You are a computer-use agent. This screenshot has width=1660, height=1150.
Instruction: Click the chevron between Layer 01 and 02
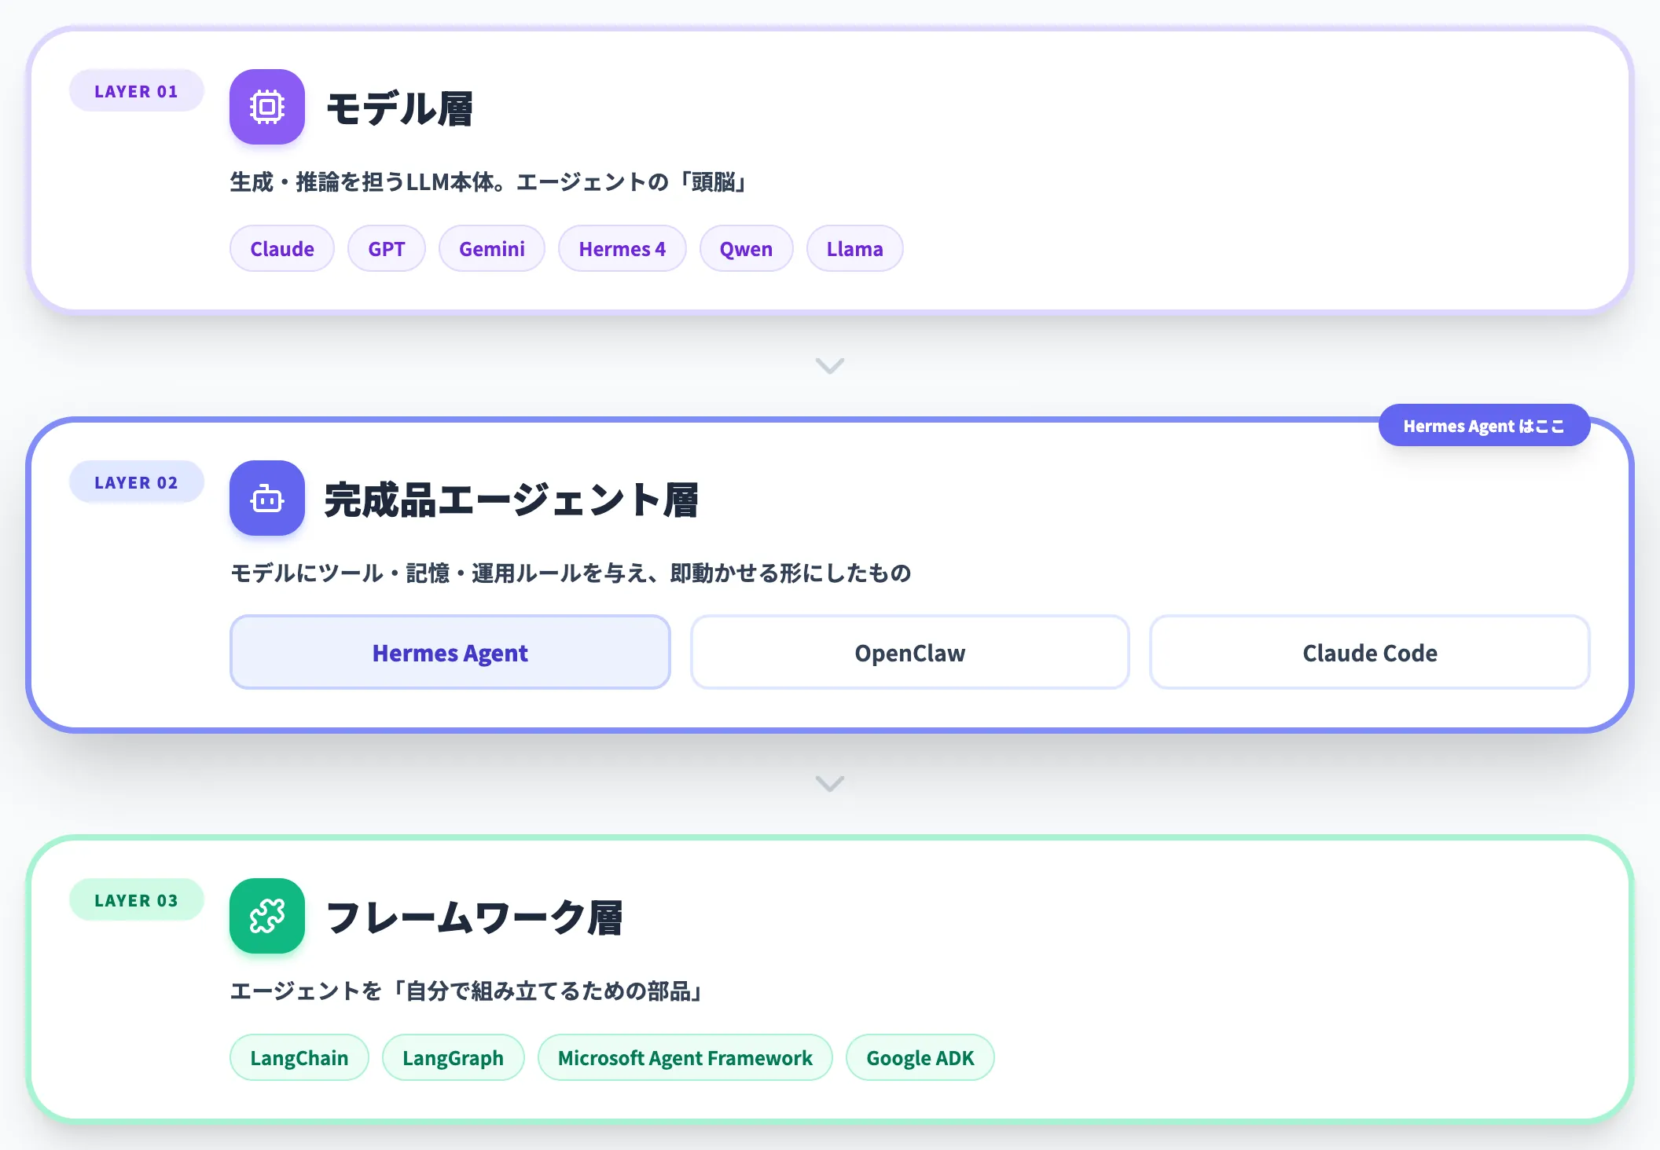tap(830, 366)
